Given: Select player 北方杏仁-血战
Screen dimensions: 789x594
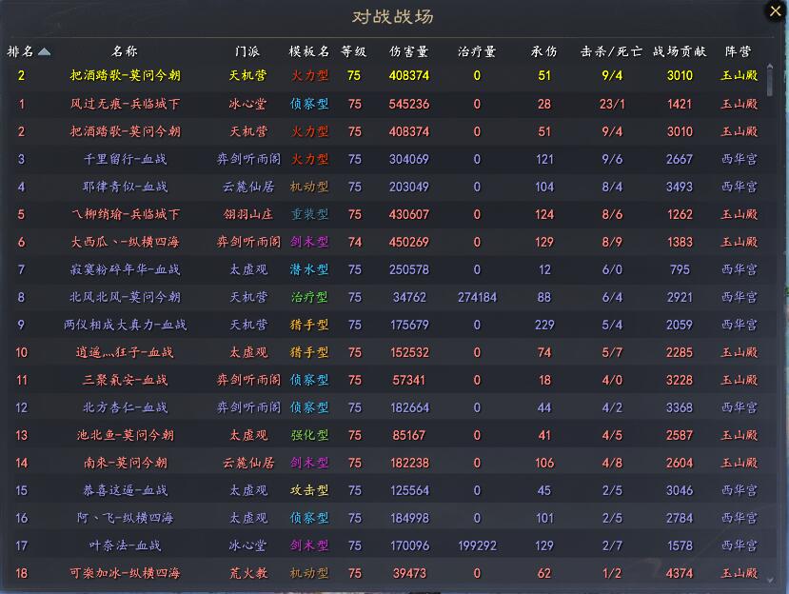Looking at the screenshot, I should pyautogui.click(x=125, y=407).
